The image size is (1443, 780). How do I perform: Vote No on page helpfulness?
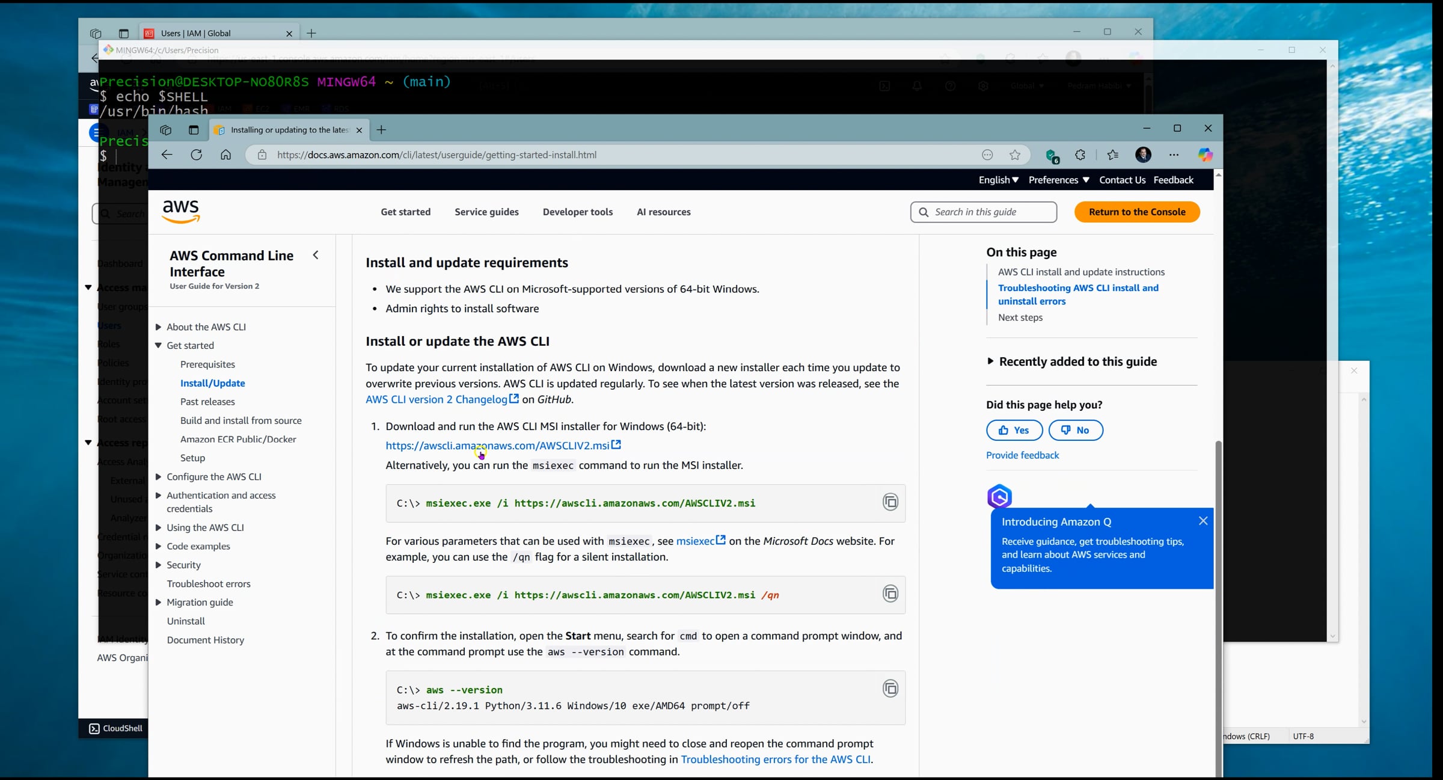tap(1076, 430)
